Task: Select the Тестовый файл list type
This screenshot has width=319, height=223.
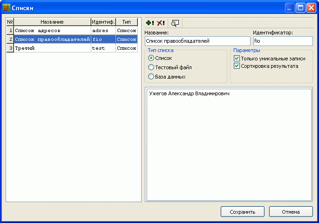Action: (x=151, y=67)
